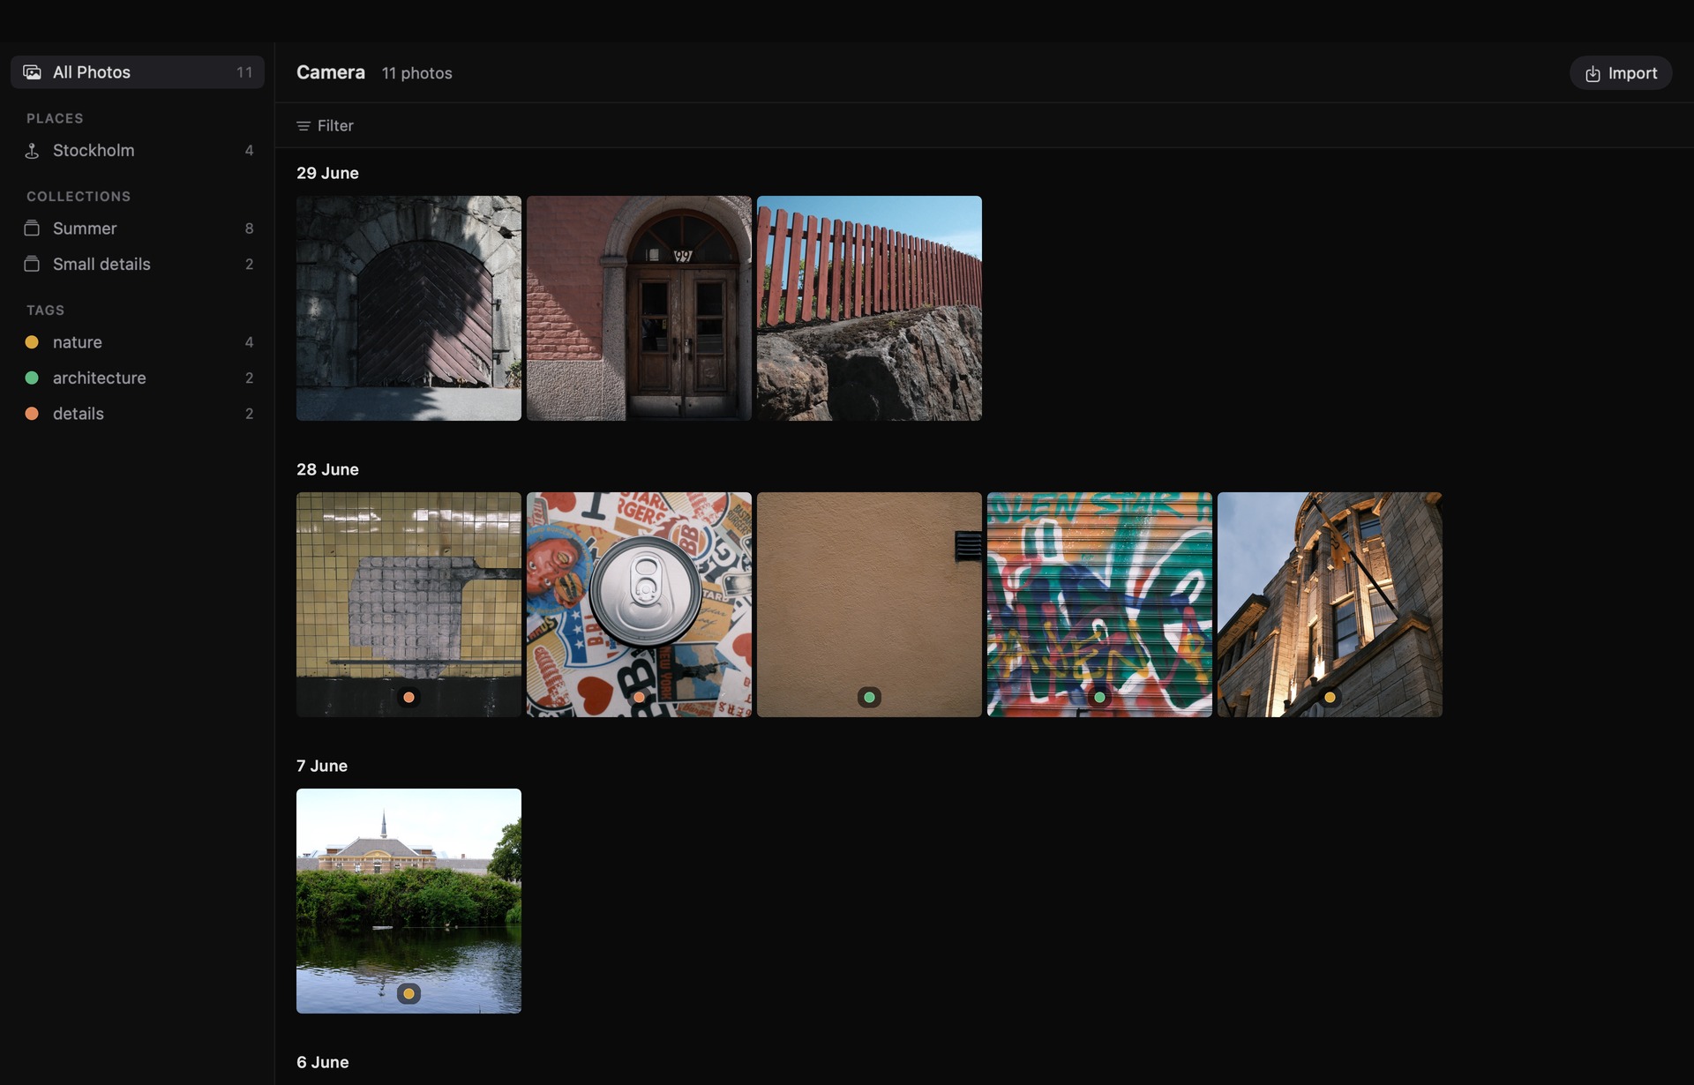Click the 6 June date heading
1694x1085 pixels.
pos(323,1062)
